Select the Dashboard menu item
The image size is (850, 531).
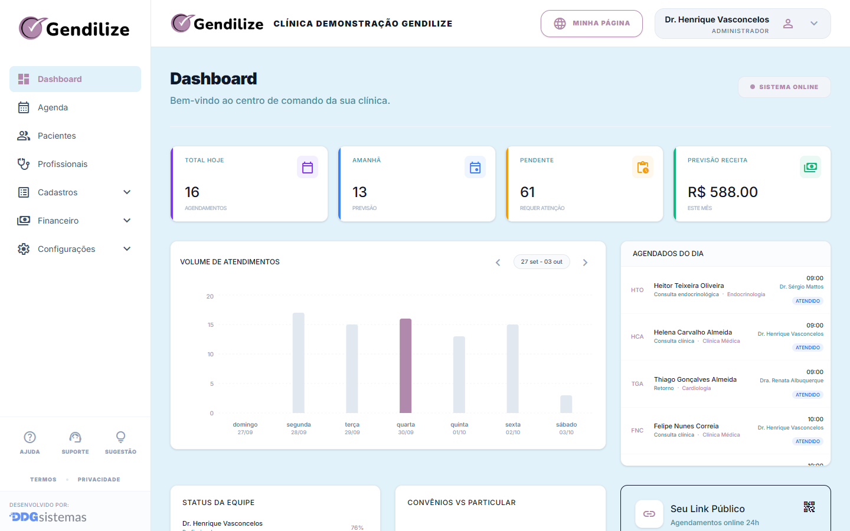click(x=75, y=79)
